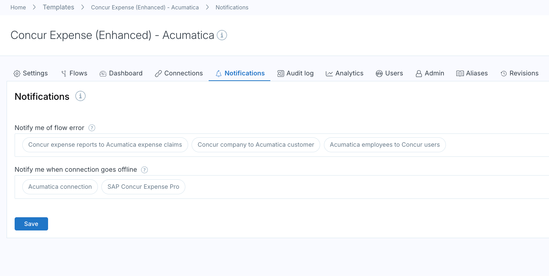Go to the Dashboard tab
The width and height of the screenshot is (549, 276).
click(x=121, y=73)
